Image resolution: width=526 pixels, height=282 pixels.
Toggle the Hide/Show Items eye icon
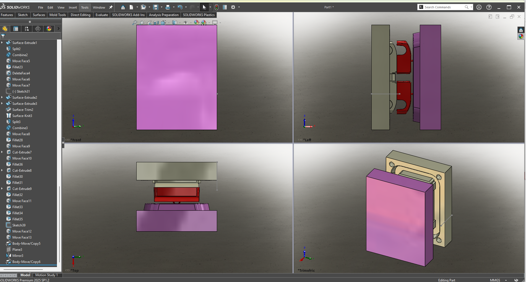[185, 23]
